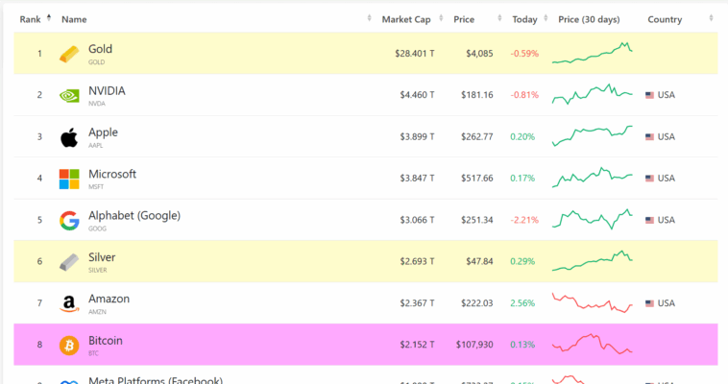Click the Amazon logo icon
This screenshot has height=384, width=728.
(69, 303)
